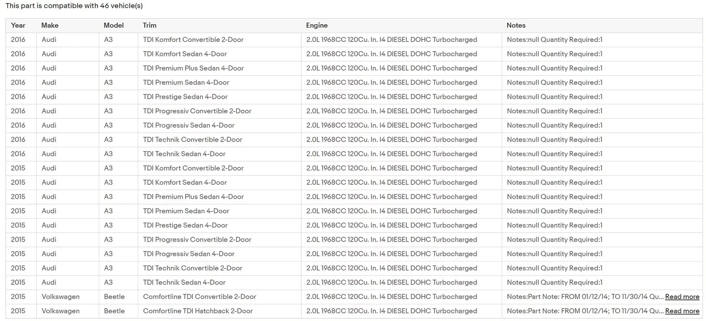
Task: Click 'Volkswagen' in Comfortline TDI Hatchback row
Action: [x=60, y=311]
